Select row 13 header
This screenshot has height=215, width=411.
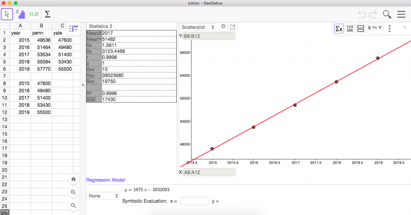click(4, 120)
